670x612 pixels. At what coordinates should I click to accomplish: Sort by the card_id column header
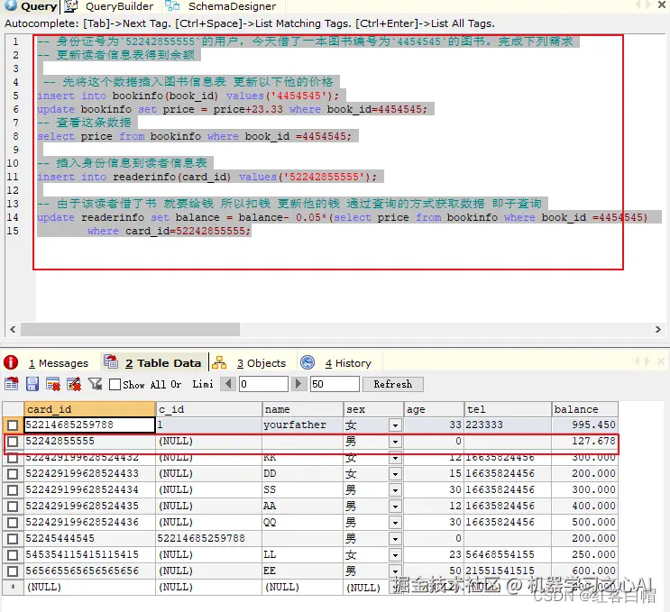pyautogui.click(x=89, y=409)
